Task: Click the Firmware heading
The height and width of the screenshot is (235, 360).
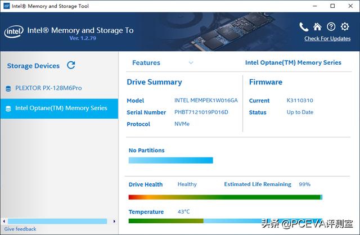Action: click(x=265, y=82)
